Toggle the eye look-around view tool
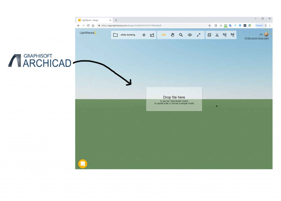 click(x=190, y=35)
